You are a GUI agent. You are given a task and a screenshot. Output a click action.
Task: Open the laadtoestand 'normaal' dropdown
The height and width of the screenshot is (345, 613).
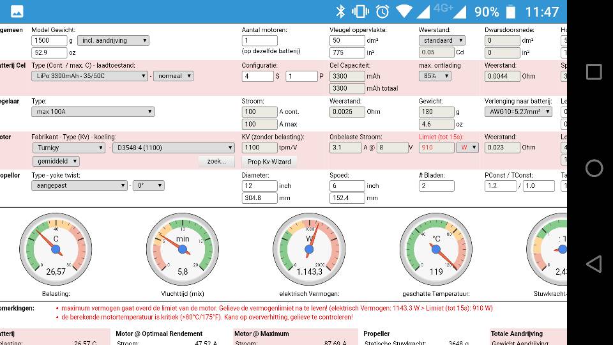174,76
